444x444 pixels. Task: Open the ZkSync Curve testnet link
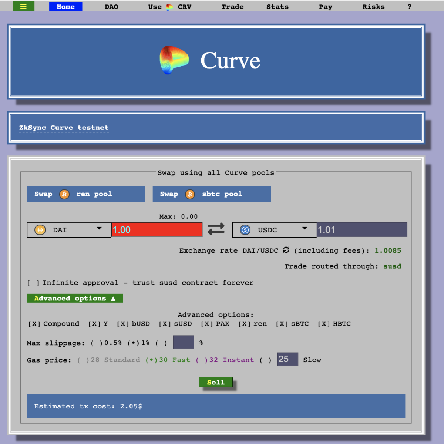coord(64,128)
